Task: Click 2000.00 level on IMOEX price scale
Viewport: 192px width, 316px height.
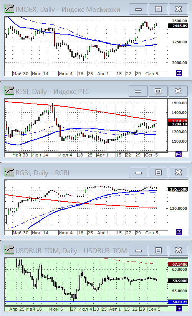Action: [179, 63]
